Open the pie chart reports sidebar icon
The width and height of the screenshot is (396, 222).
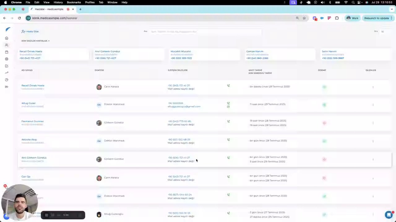point(6,80)
